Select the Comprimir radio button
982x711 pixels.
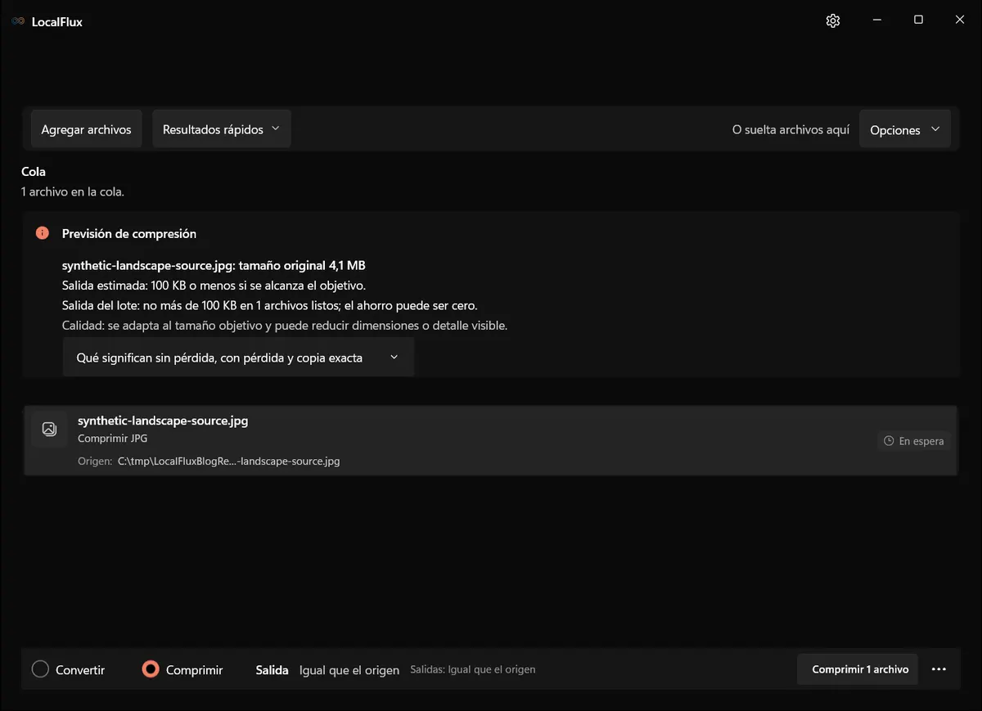pos(150,669)
